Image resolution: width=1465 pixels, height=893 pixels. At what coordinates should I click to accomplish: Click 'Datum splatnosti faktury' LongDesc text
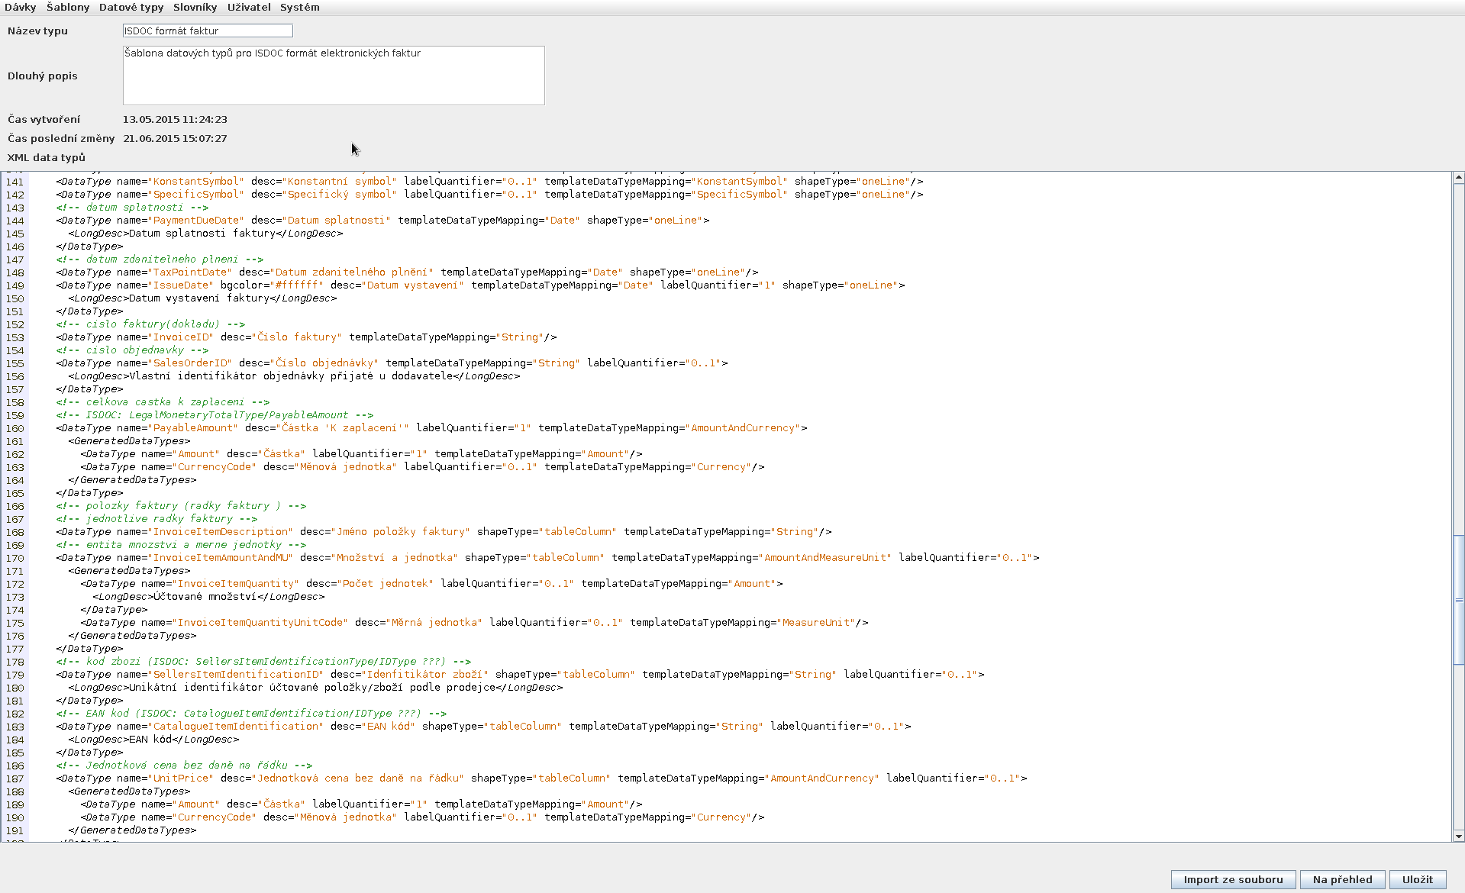(202, 234)
